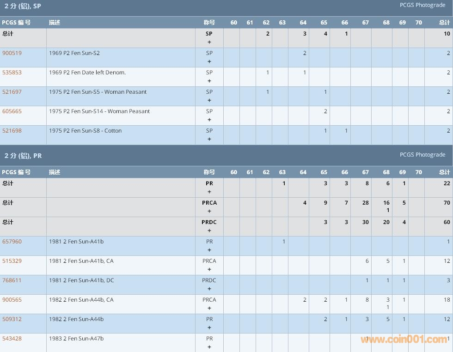Expand plus under SP total row
The image size is (453, 352).
209,42
